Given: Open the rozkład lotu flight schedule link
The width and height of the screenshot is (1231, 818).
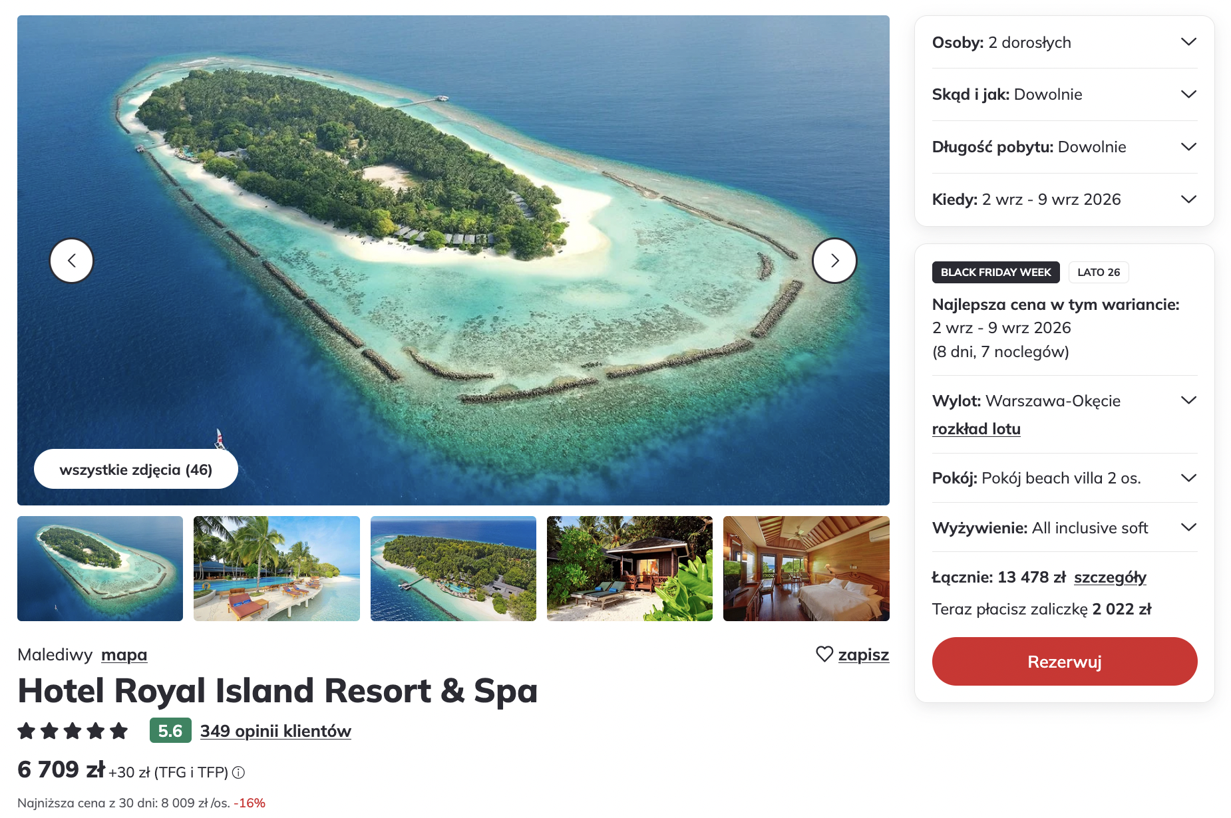Looking at the screenshot, I should (975, 428).
